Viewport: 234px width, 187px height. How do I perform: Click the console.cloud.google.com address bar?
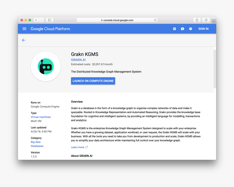(x=117, y=20)
